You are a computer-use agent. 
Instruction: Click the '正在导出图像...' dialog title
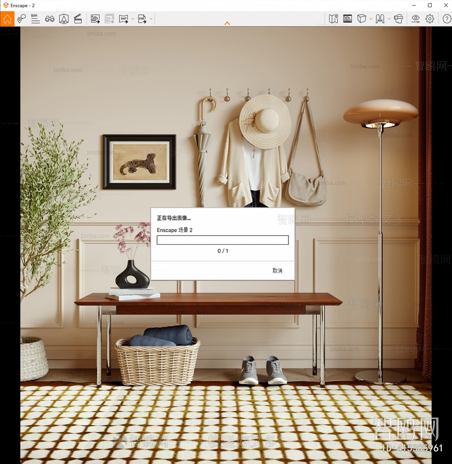174,218
